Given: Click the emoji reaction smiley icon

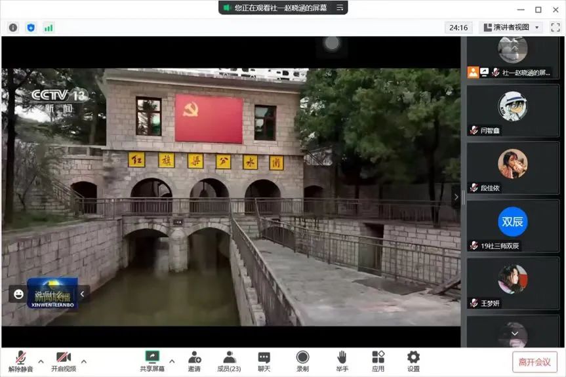Looking at the screenshot, I should (x=17, y=294).
